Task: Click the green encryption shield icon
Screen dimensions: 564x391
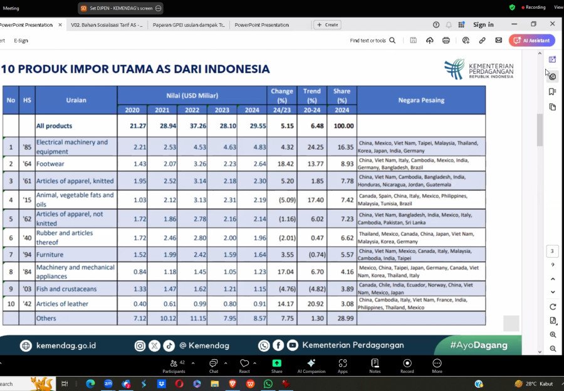Action: click(x=512, y=7)
